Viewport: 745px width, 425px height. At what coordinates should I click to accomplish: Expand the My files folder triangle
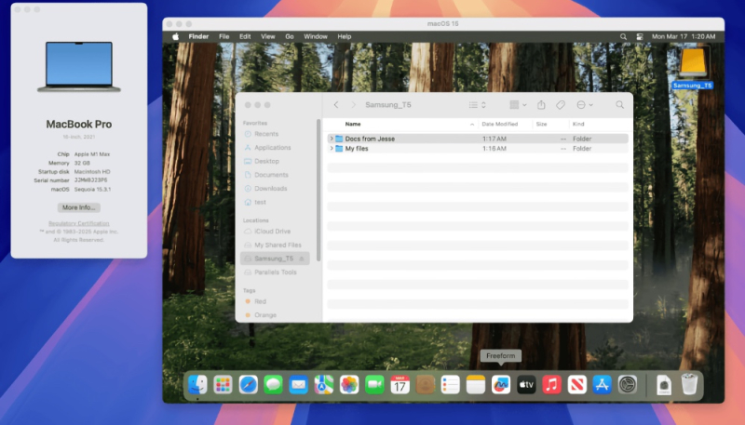click(x=331, y=149)
